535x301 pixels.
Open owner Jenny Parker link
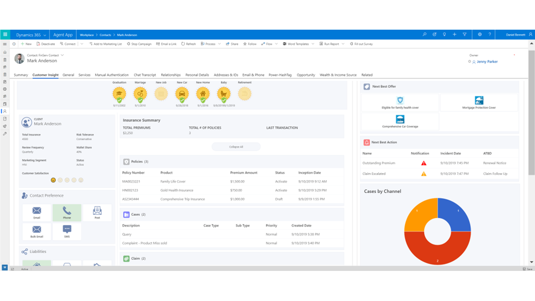(487, 61)
